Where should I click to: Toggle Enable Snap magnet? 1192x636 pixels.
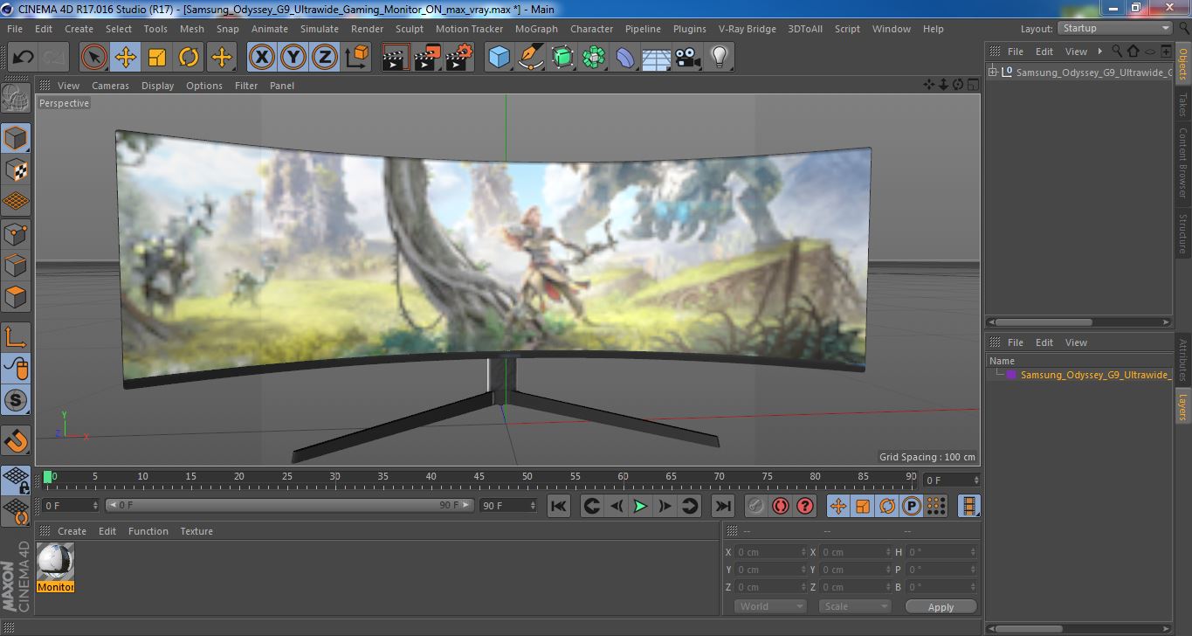coord(16,439)
